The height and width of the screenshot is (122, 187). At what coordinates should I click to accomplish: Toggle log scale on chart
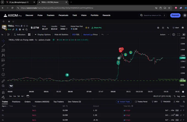178,96
